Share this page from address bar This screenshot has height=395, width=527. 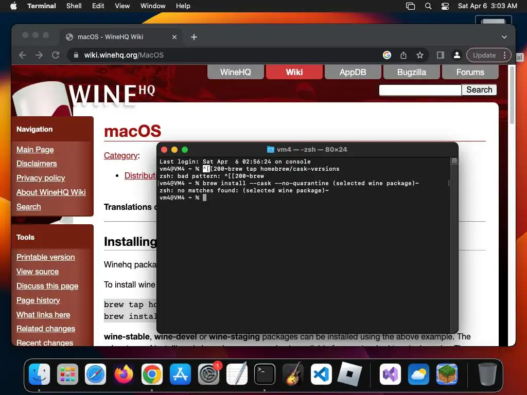403,55
